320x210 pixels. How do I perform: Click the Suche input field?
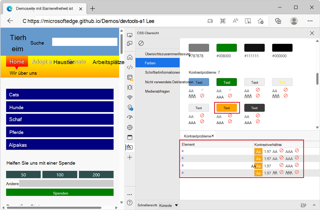[x=85, y=42]
